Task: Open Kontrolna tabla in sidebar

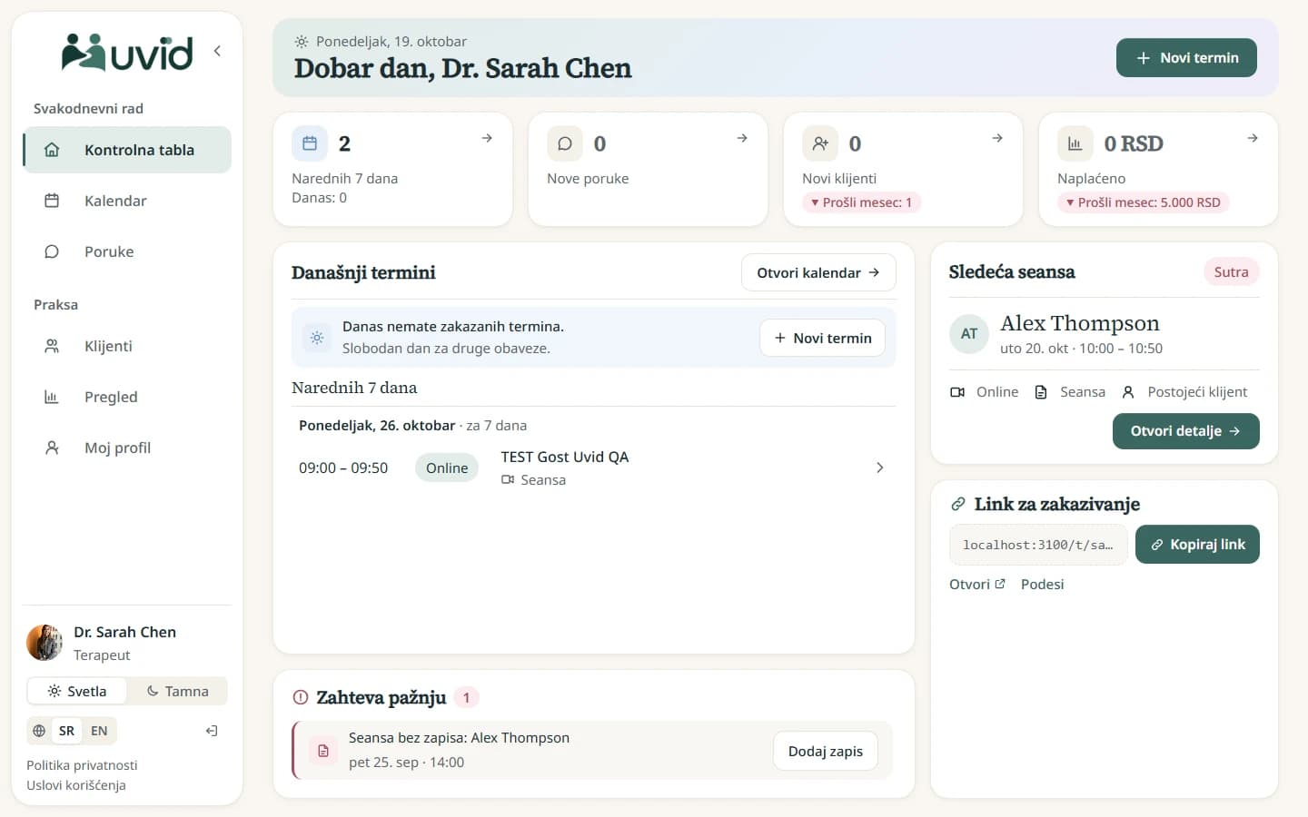Action: pyautogui.click(x=127, y=150)
